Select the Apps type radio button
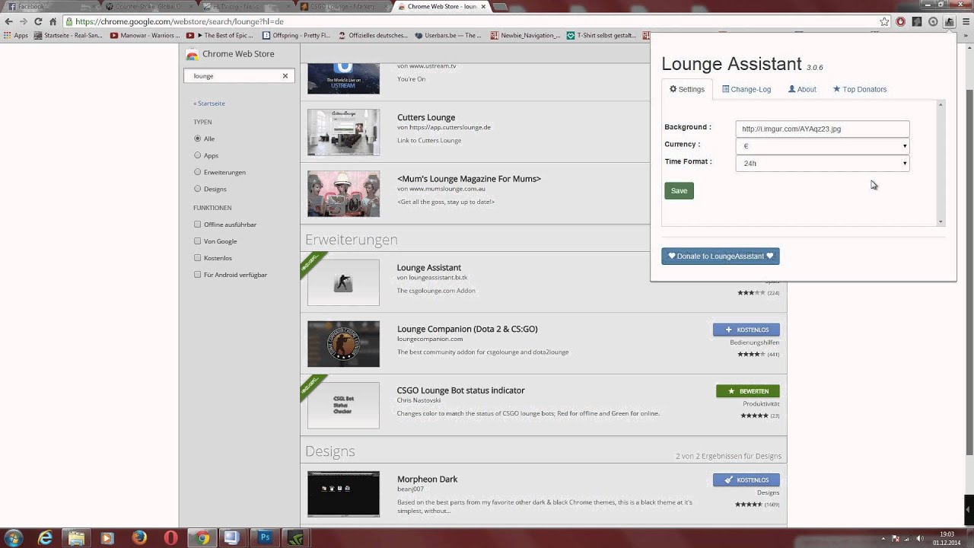 [197, 155]
